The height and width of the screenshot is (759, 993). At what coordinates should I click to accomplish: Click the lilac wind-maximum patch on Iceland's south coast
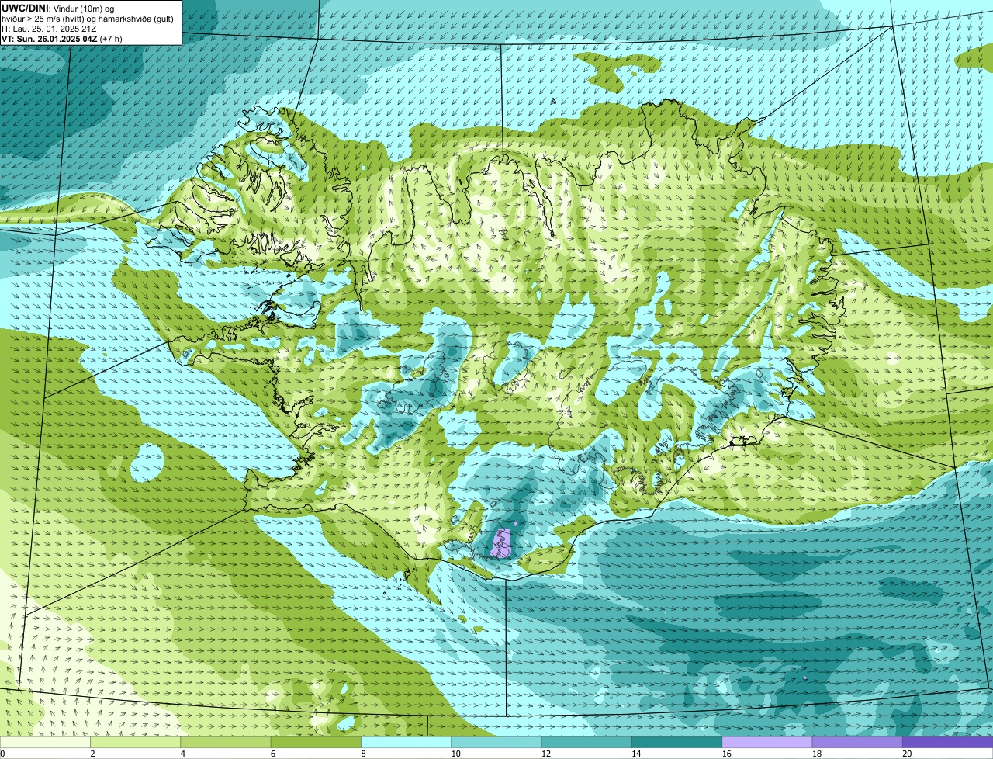click(x=503, y=542)
